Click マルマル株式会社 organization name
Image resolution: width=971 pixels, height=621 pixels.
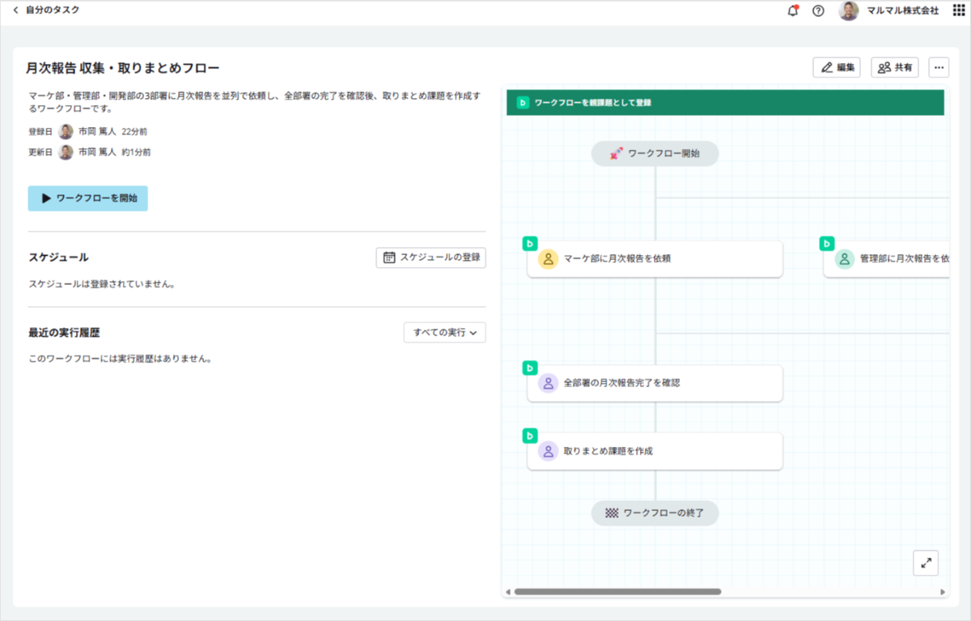coord(902,11)
